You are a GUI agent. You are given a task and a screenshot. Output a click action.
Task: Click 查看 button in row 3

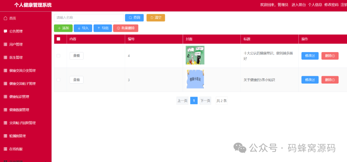(76, 80)
